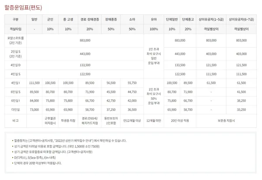Click the 동반보호자 1인포함 remark
Screen dimensions: 262x180
click(x=111, y=121)
